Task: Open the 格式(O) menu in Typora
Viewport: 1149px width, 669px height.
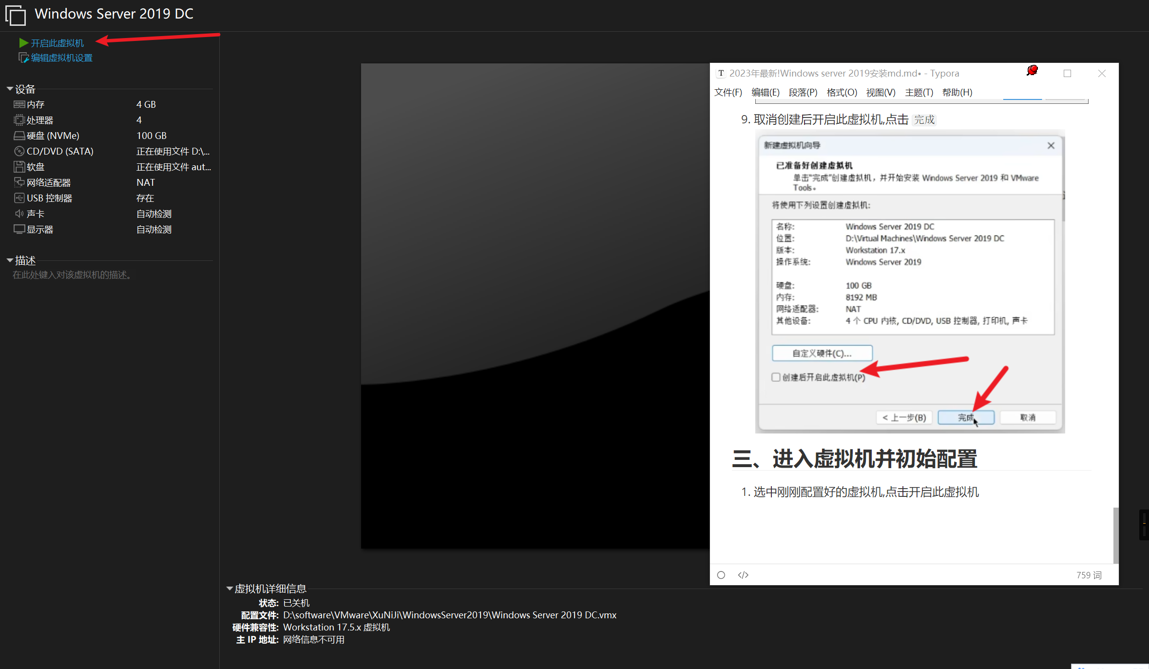Action: pos(842,93)
